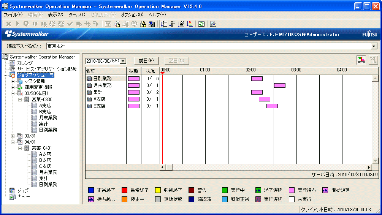Click the job net diagram toolbar icon
The height and width of the screenshot is (215, 382).
point(108,24)
